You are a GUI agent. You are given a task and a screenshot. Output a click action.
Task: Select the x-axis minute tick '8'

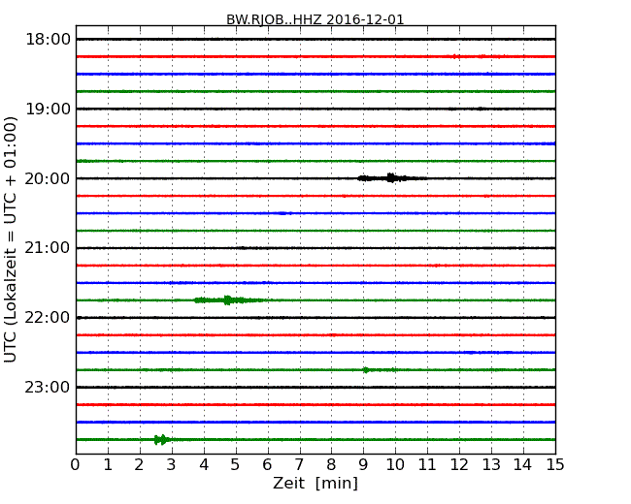click(331, 465)
